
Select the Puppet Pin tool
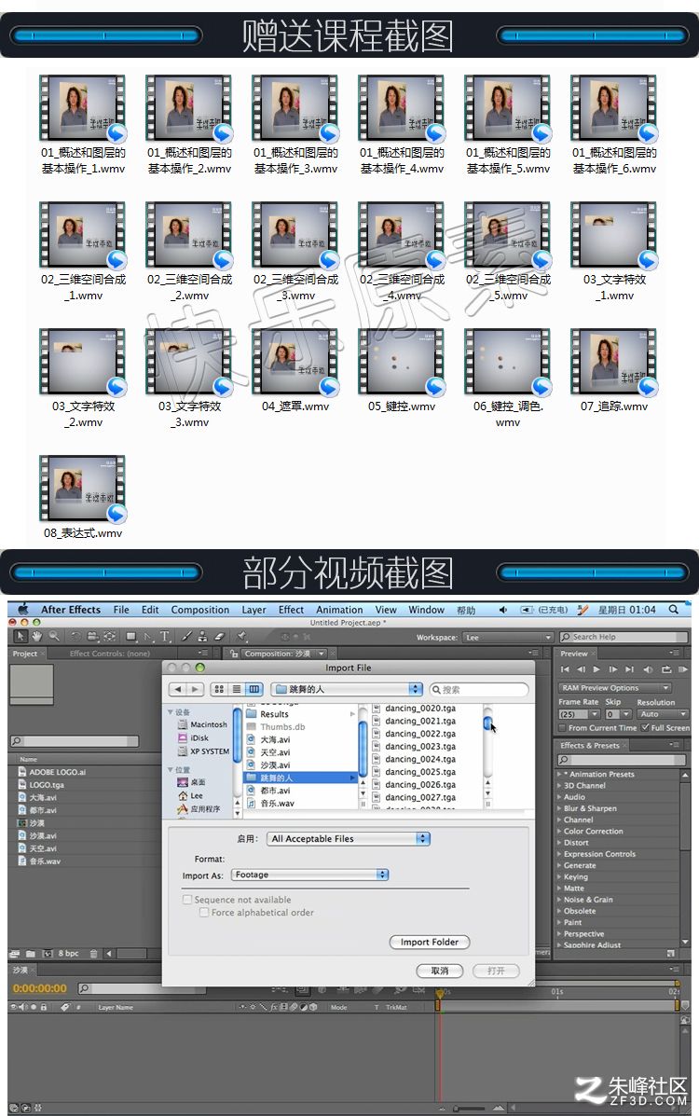(x=242, y=636)
